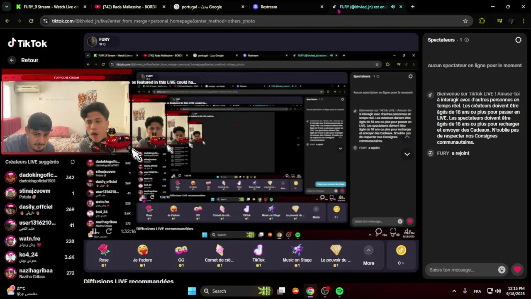The width and height of the screenshot is (531, 299).
Task: Refresh the Créateurs LIVE suggérées list
Action: coord(73,162)
